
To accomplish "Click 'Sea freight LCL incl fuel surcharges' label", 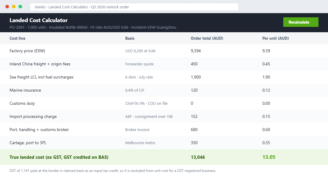I will point(41,77).
